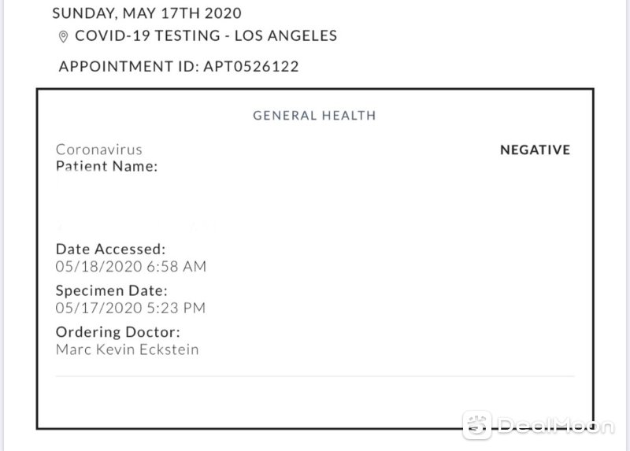
Task: Click the location pin icon
Action: point(63,36)
